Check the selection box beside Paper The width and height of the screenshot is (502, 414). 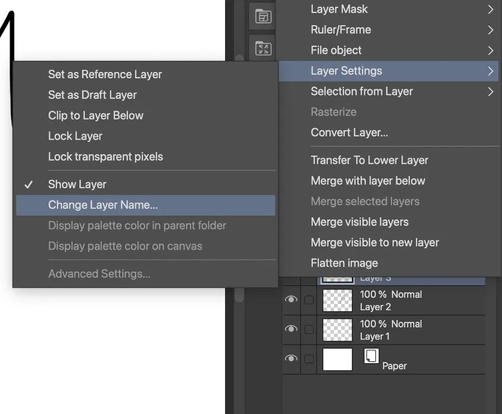click(310, 359)
